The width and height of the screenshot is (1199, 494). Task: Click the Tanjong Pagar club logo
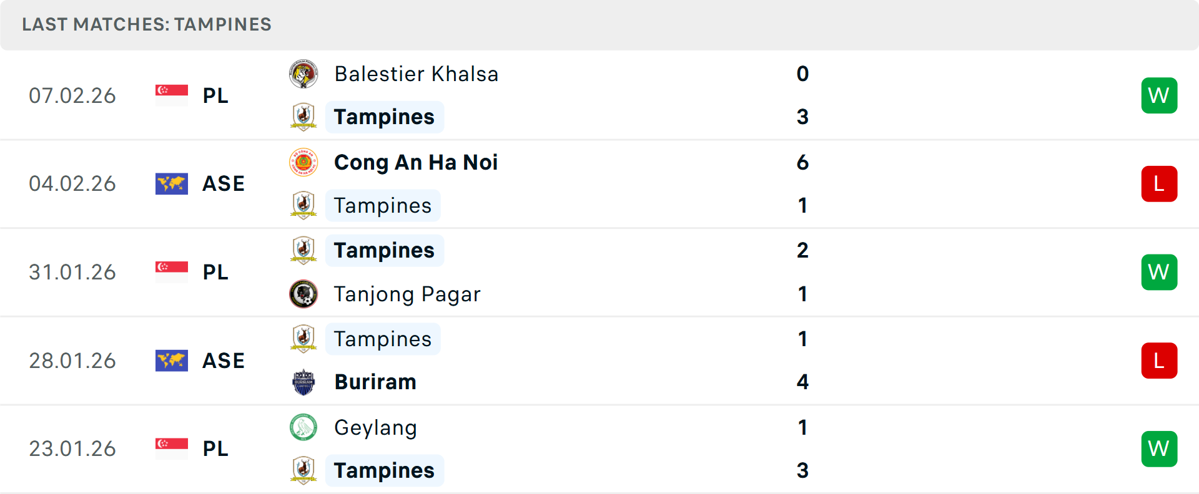pos(303,294)
